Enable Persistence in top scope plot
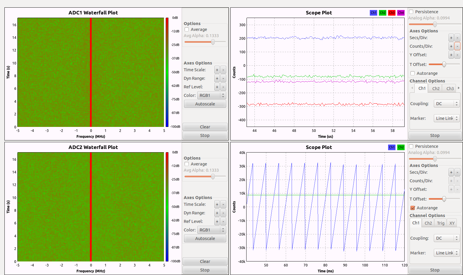The height and width of the screenshot is (275, 463). 411,12
